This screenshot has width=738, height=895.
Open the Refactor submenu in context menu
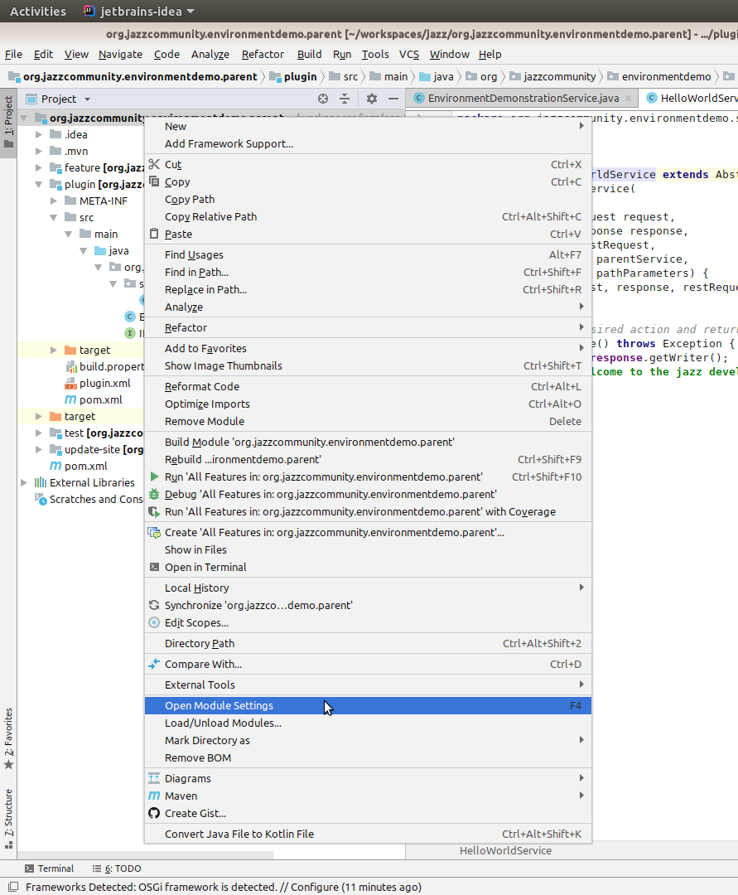(368, 327)
